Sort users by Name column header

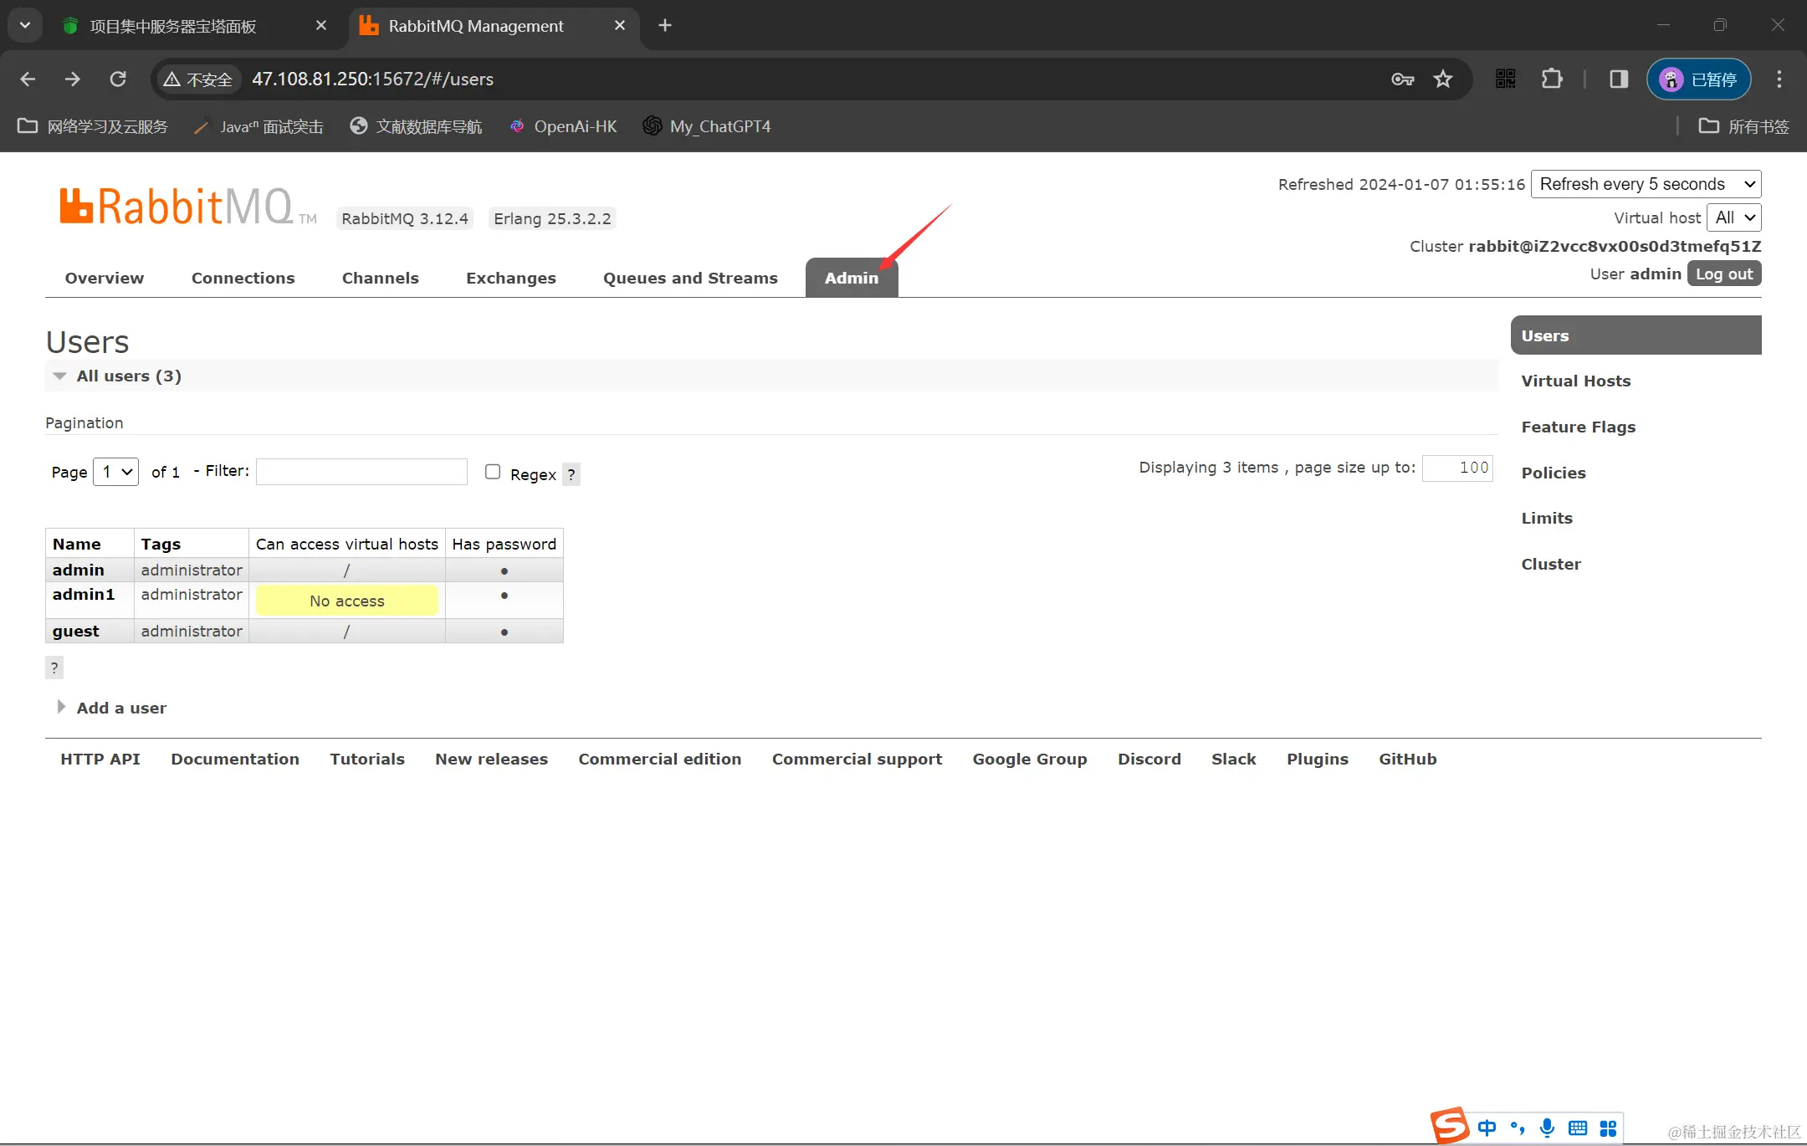tap(76, 544)
